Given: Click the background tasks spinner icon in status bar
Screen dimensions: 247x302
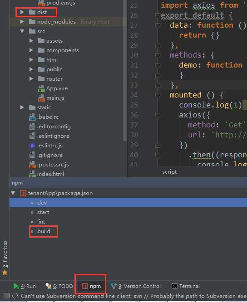Looking at the screenshot, I should [15, 296].
